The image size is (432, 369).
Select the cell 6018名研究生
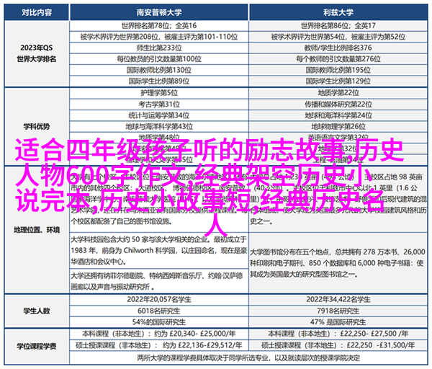coord(159,311)
